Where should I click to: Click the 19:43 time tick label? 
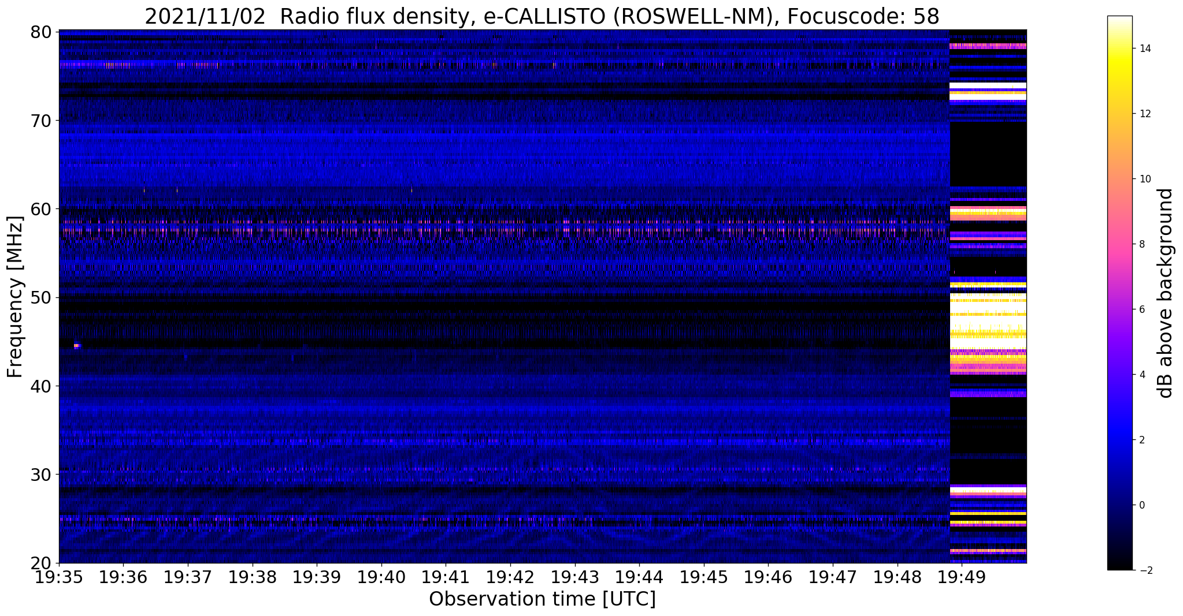point(574,577)
